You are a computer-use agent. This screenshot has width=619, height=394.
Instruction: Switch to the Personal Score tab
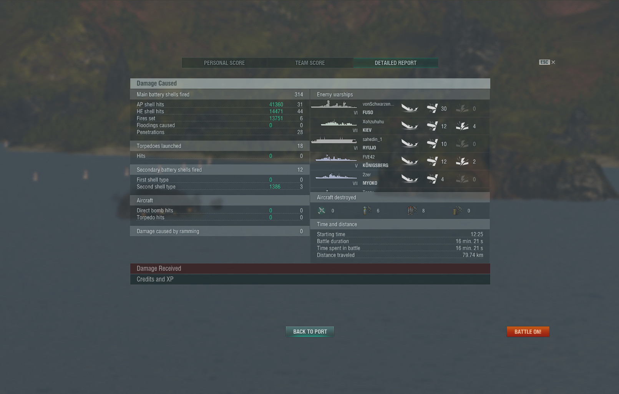tap(224, 63)
